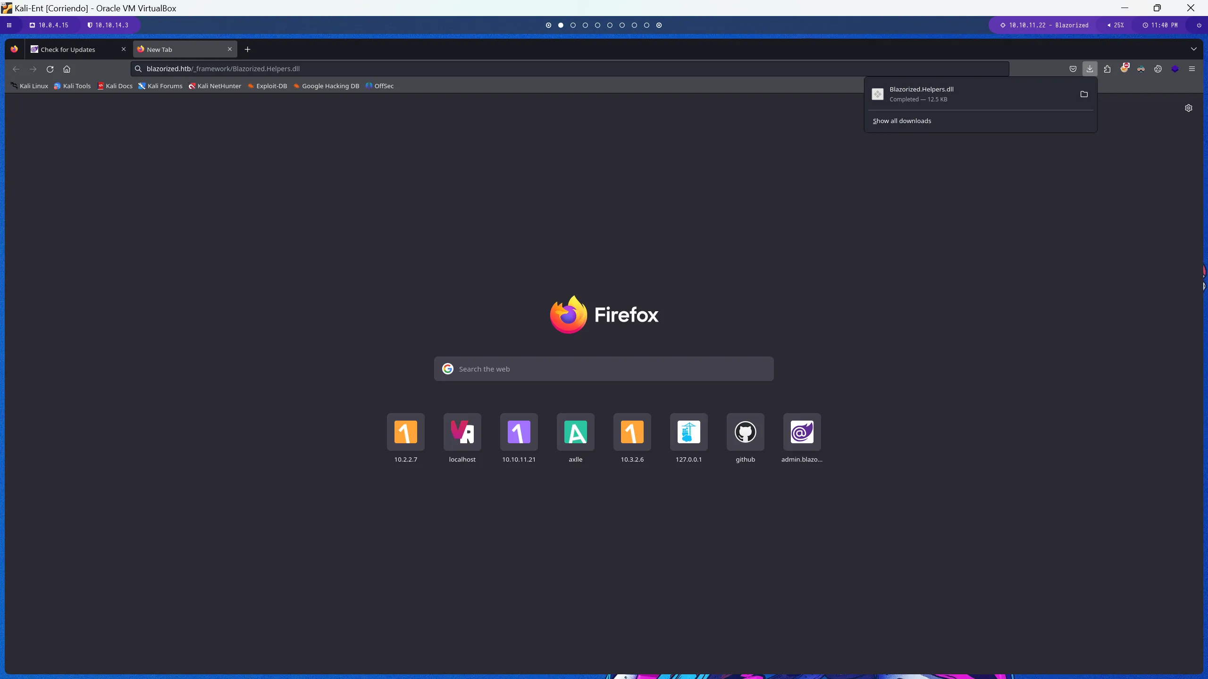
Task: Click the Save to Pocket icon
Action: [1073, 69]
